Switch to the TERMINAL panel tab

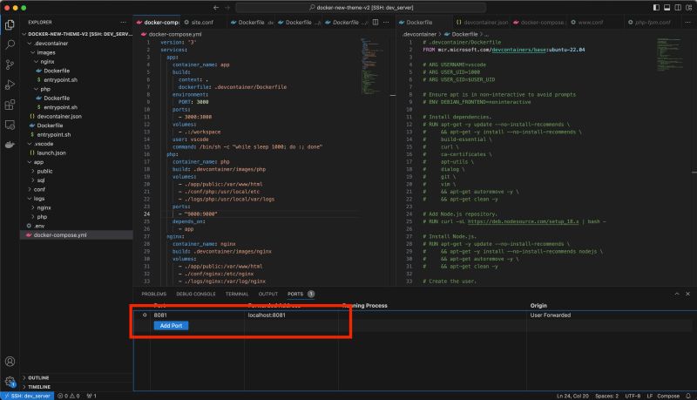[237, 294]
